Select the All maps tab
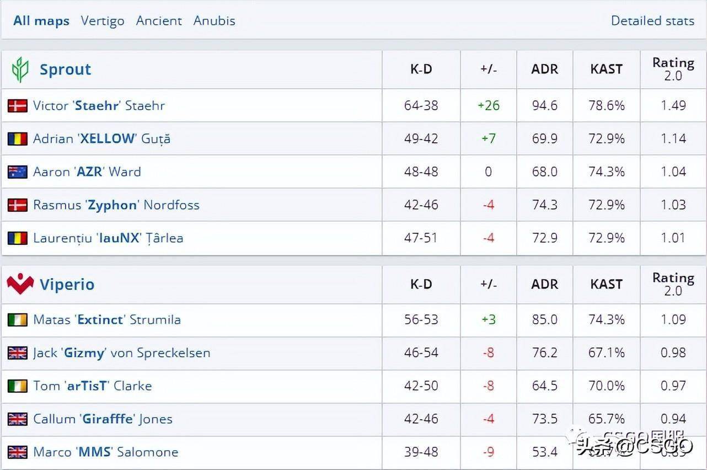Image resolution: width=707 pixels, height=470 pixels. (x=41, y=21)
